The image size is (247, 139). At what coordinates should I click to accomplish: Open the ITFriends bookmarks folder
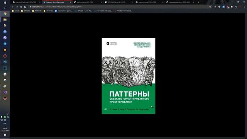[x=48, y=11]
